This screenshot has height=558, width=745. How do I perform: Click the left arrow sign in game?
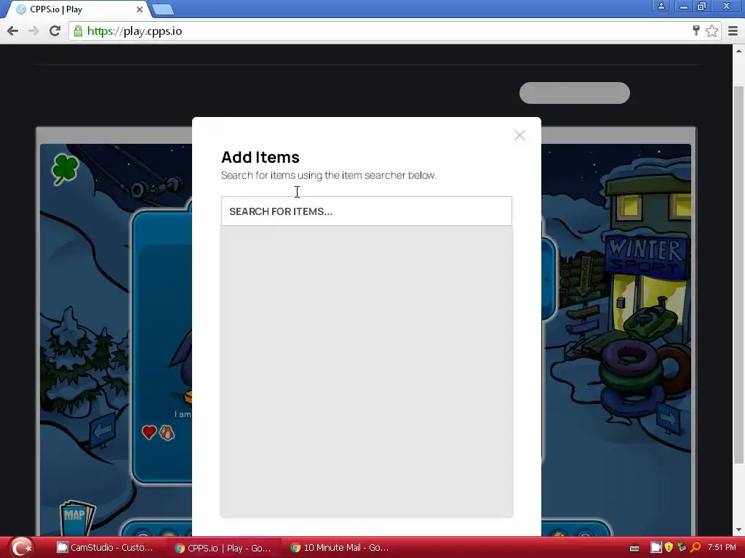pos(103,429)
